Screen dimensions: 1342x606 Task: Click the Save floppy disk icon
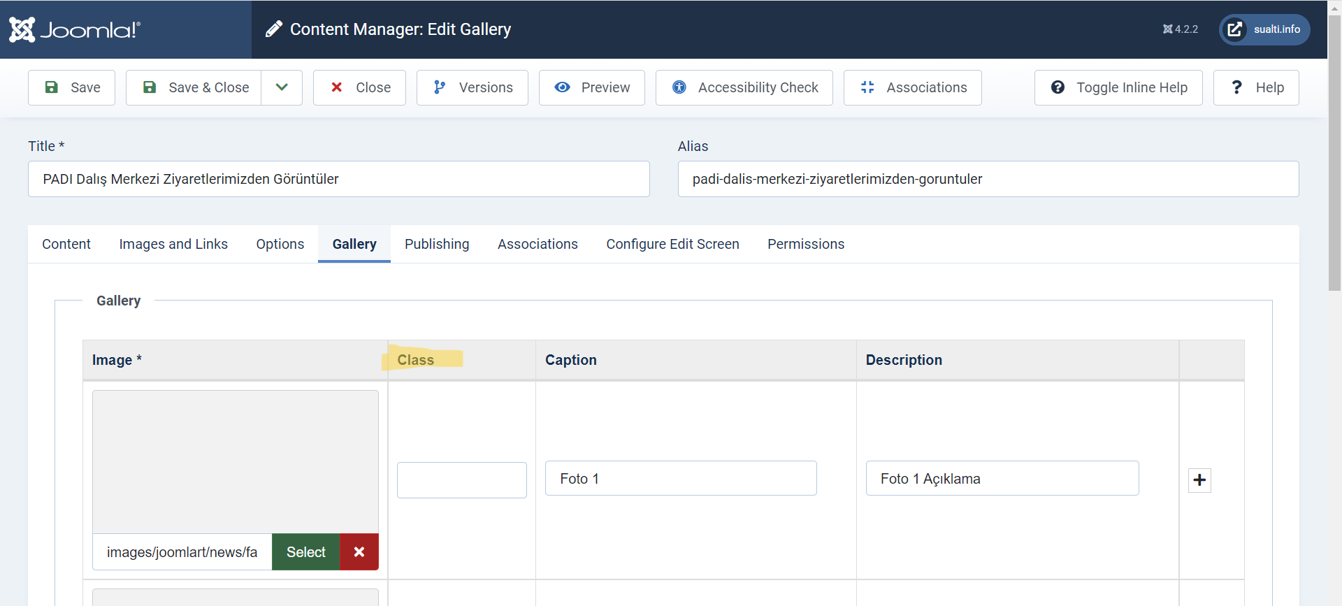point(52,87)
